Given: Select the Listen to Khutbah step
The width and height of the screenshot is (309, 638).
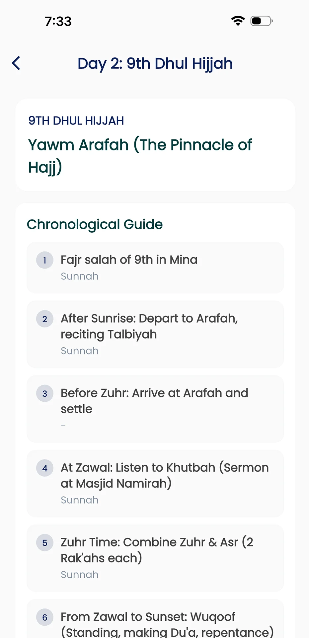Looking at the screenshot, I should [155, 483].
